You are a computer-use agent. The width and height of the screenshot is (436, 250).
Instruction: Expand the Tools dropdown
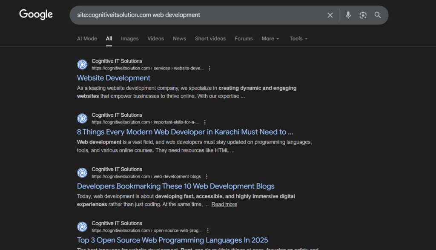click(x=298, y=38)
